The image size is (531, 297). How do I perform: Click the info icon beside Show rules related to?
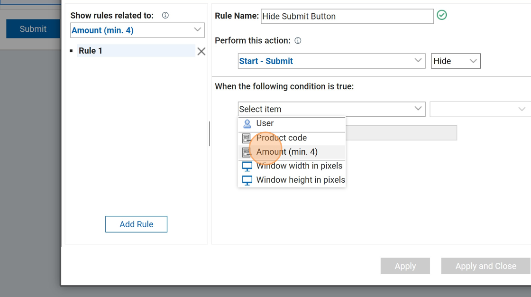pyautogui.click(x=165, y=15)
